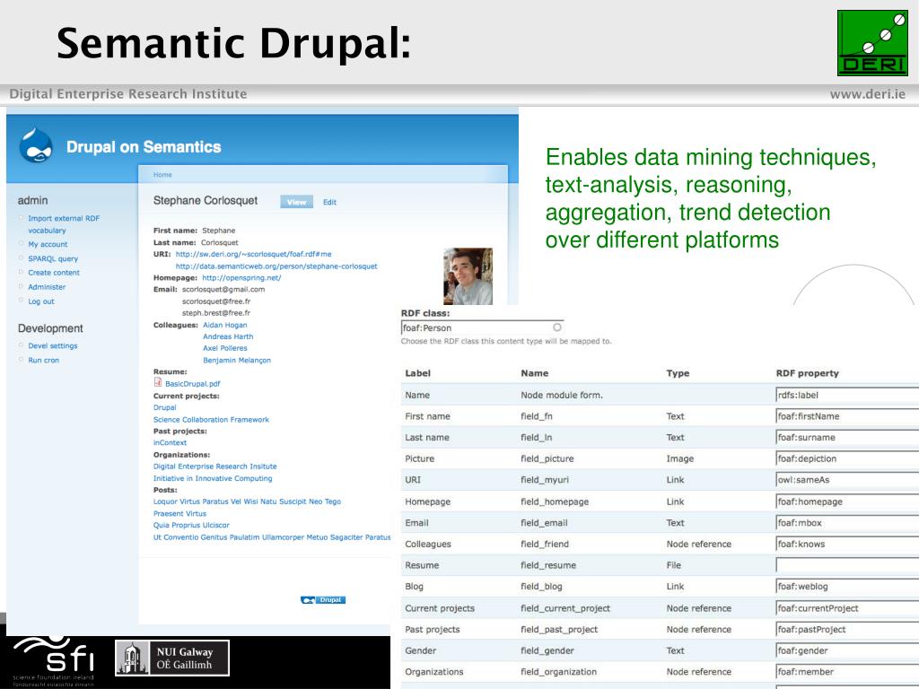Click the Drupal on Semantics site title
Image resolution: width=919 pixels, height=689 pixels.
tap(144, 146)
